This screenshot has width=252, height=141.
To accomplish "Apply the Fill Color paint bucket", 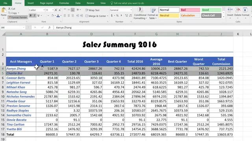I will pyautogui.click(x=52, y=16).
